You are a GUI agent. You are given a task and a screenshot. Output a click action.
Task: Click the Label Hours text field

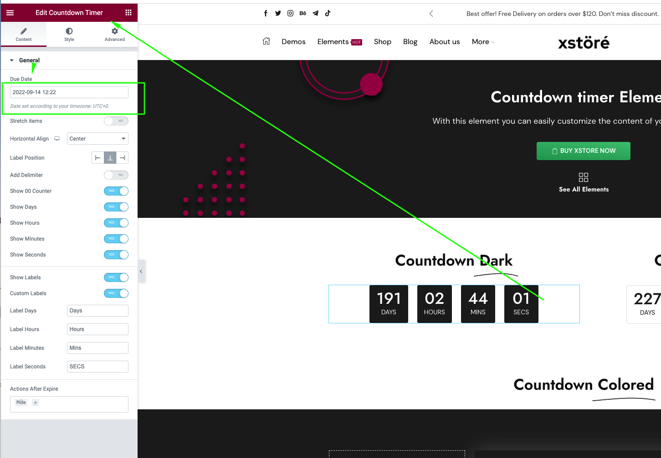coord(97,329)
